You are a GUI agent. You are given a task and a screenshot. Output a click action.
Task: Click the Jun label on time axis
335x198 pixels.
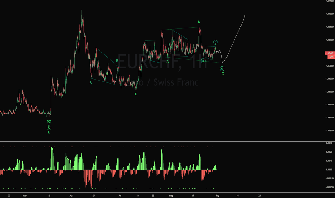pos(72,195)
